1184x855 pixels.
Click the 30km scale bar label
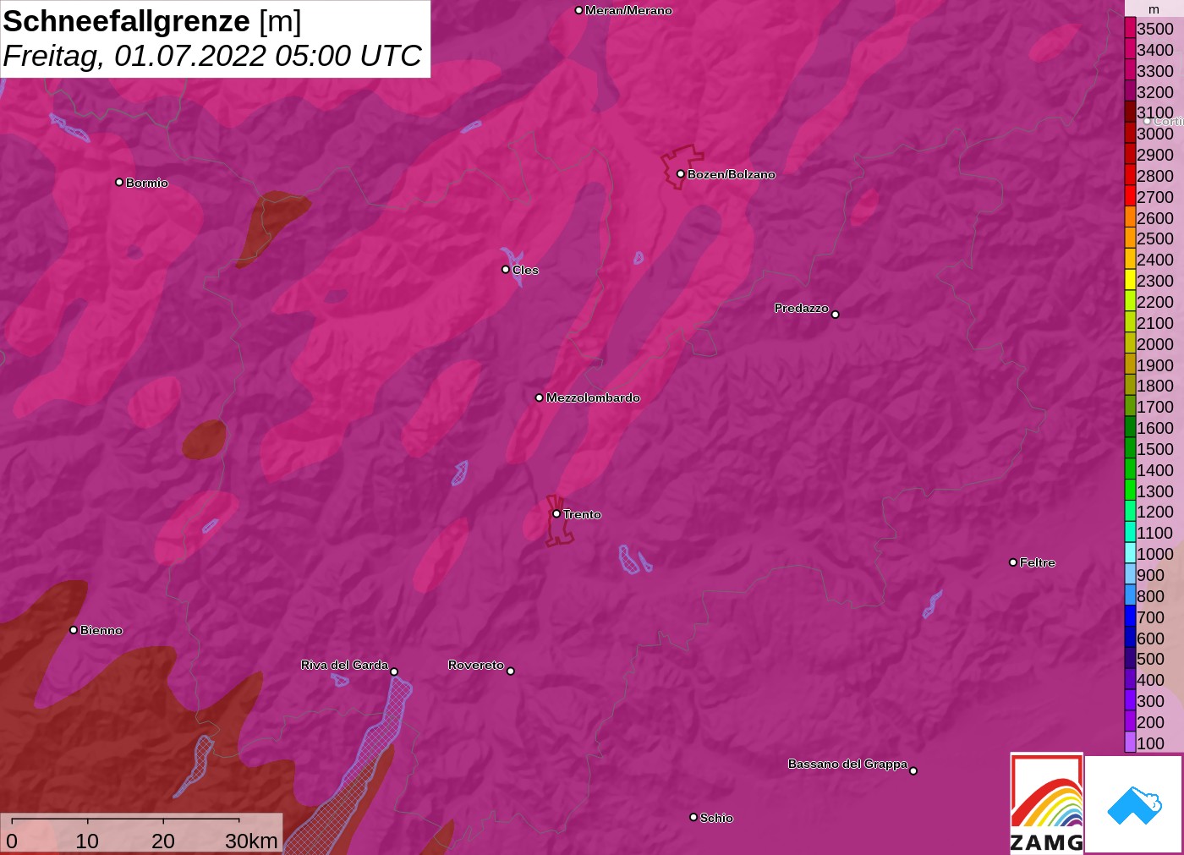(251, 841)
